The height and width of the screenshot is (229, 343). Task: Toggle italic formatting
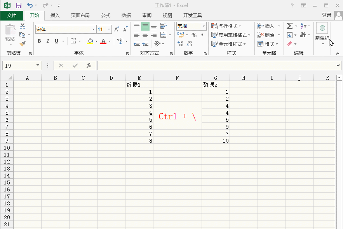(x=48, y=41)
